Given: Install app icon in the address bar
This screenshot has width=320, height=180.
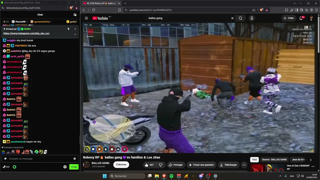Looking at the screenshot, I should coord(254,10).
